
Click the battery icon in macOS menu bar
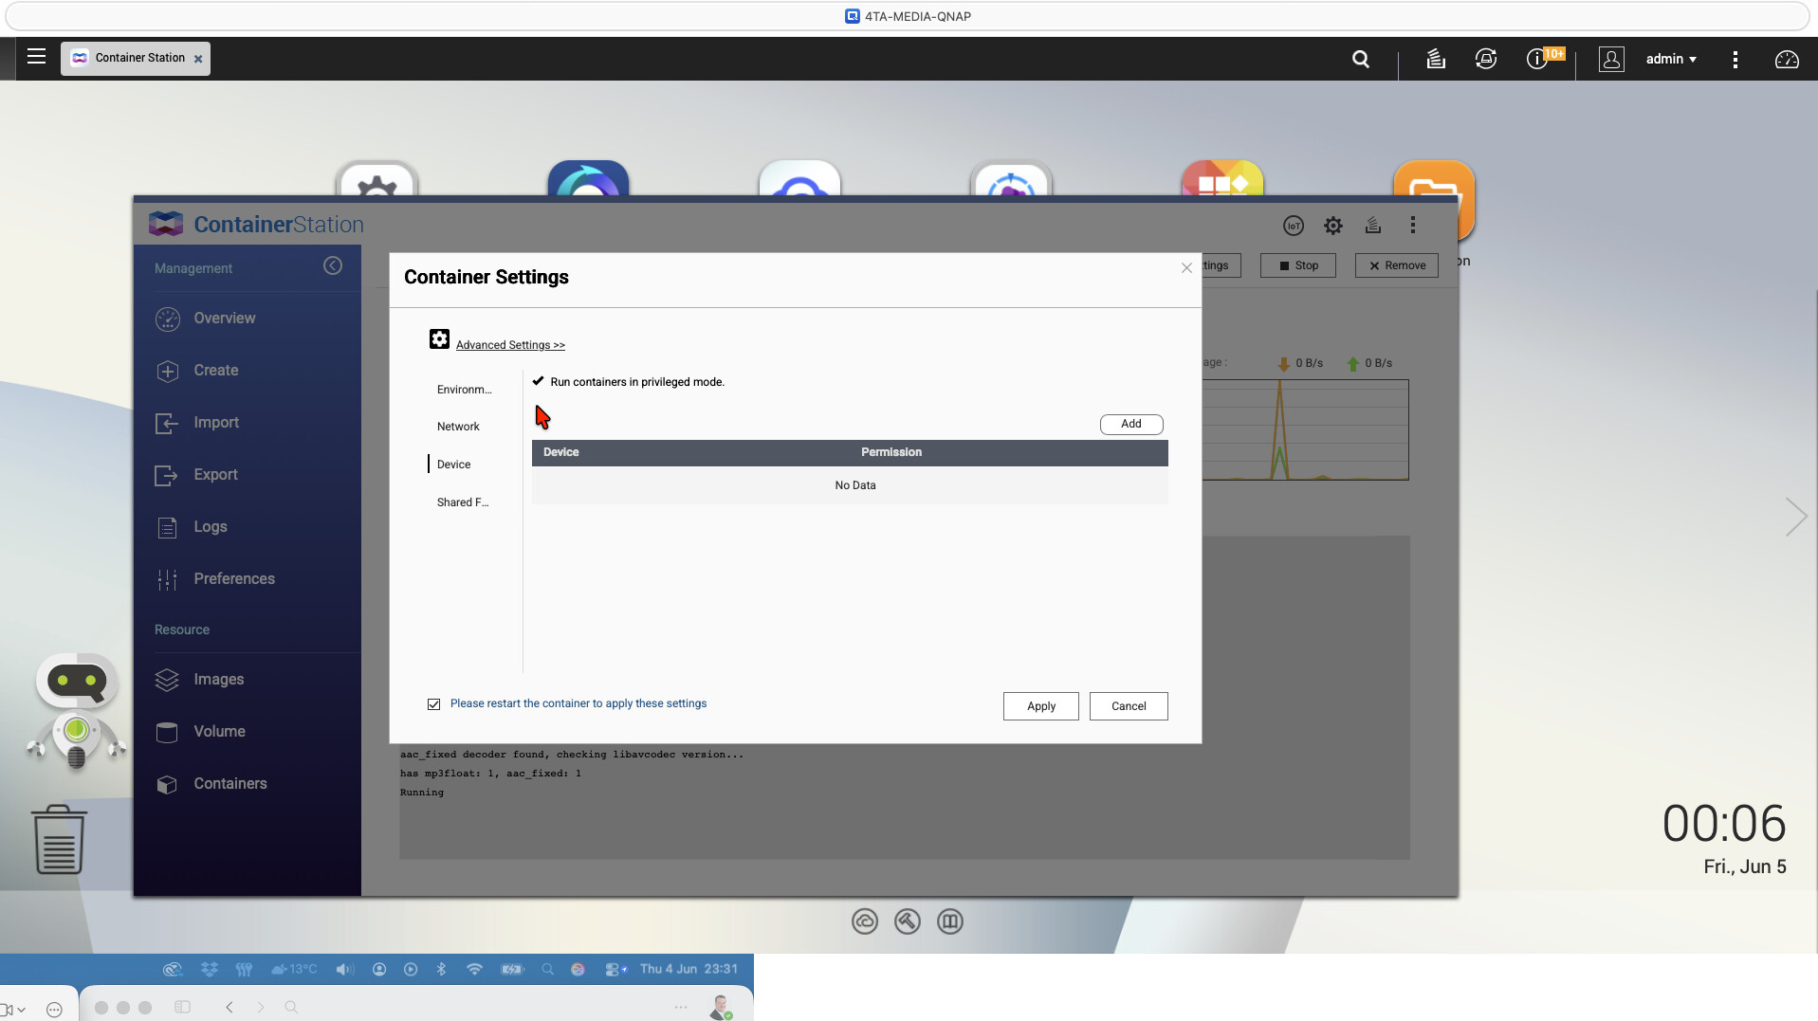(512, 969)
